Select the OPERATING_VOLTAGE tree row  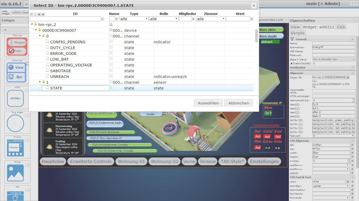click(x=142, y=65)
